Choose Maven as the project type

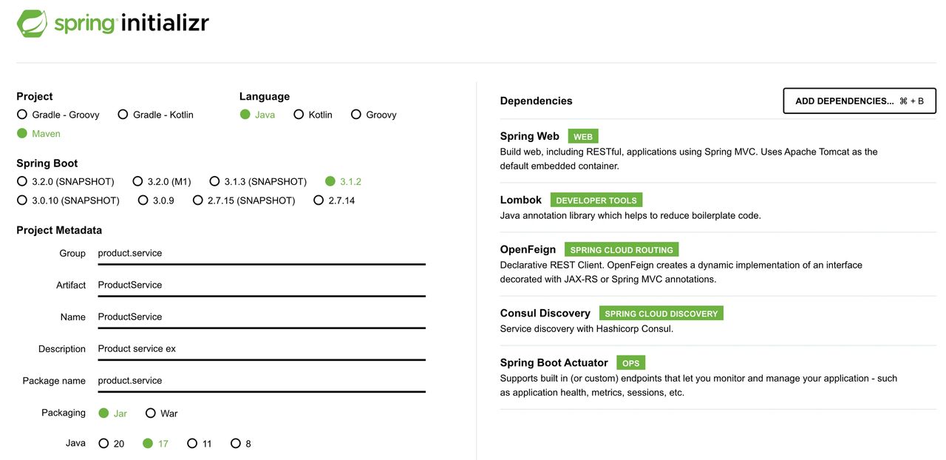pyautogui.click(x=22, y=134)
